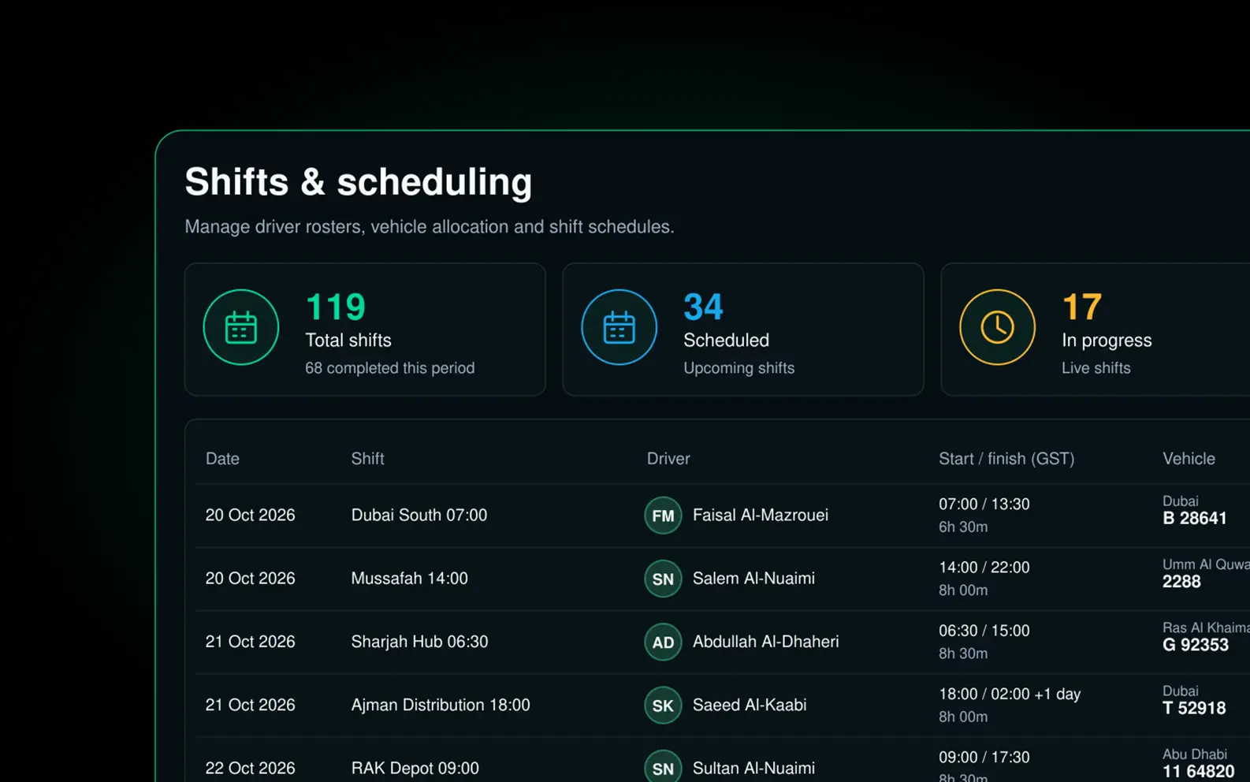Open the Ajman Distribution 18:00 shift
The image size is (1250, 782).
[x=441, y=705]
